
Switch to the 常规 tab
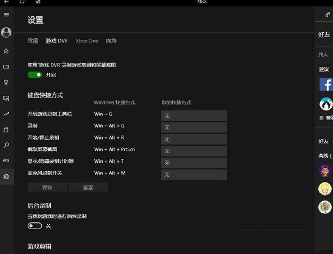[x=33, y=41]
